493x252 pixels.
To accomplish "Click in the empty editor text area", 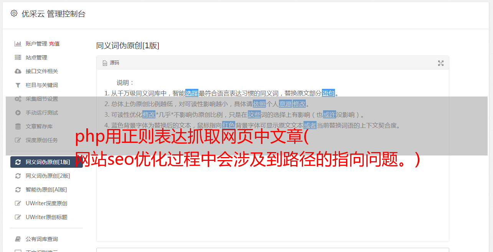I will pos(272,191).
